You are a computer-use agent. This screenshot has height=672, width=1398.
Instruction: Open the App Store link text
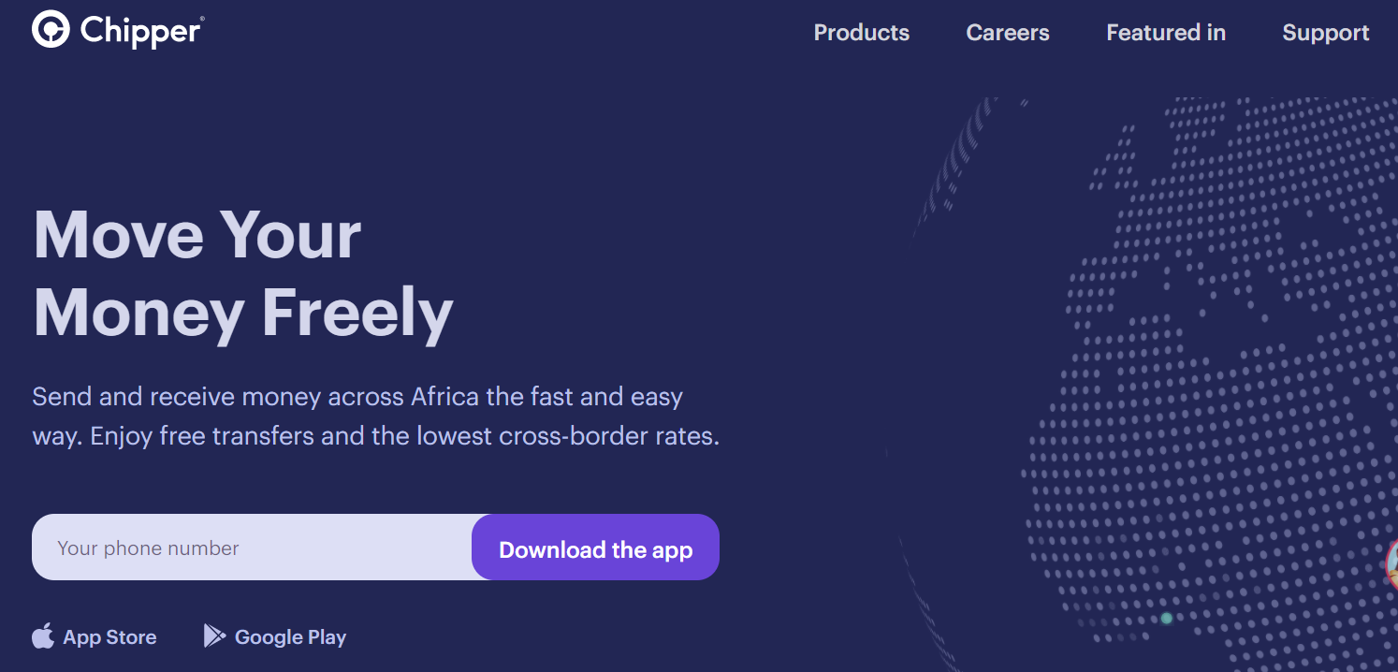[109, 637]
